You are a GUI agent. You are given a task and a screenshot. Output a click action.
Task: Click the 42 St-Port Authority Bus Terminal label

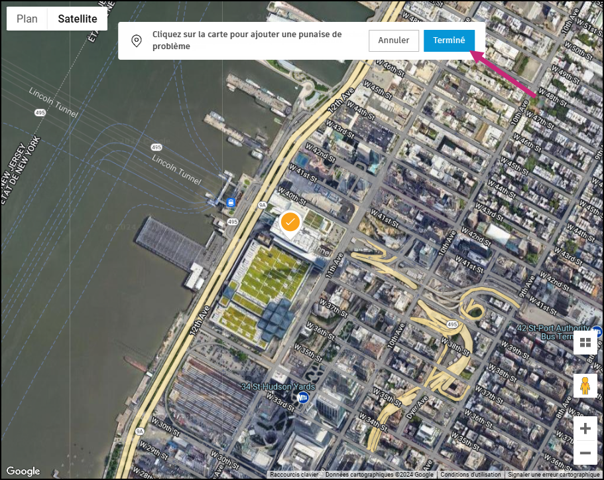pos(554,332)
